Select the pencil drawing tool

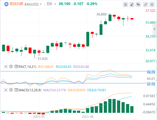(132, 5)
